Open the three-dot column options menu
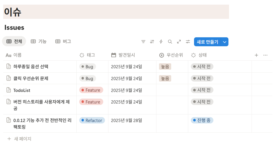Image resolution: width=275 pixels, height=146 pixels. click(265, 55)
